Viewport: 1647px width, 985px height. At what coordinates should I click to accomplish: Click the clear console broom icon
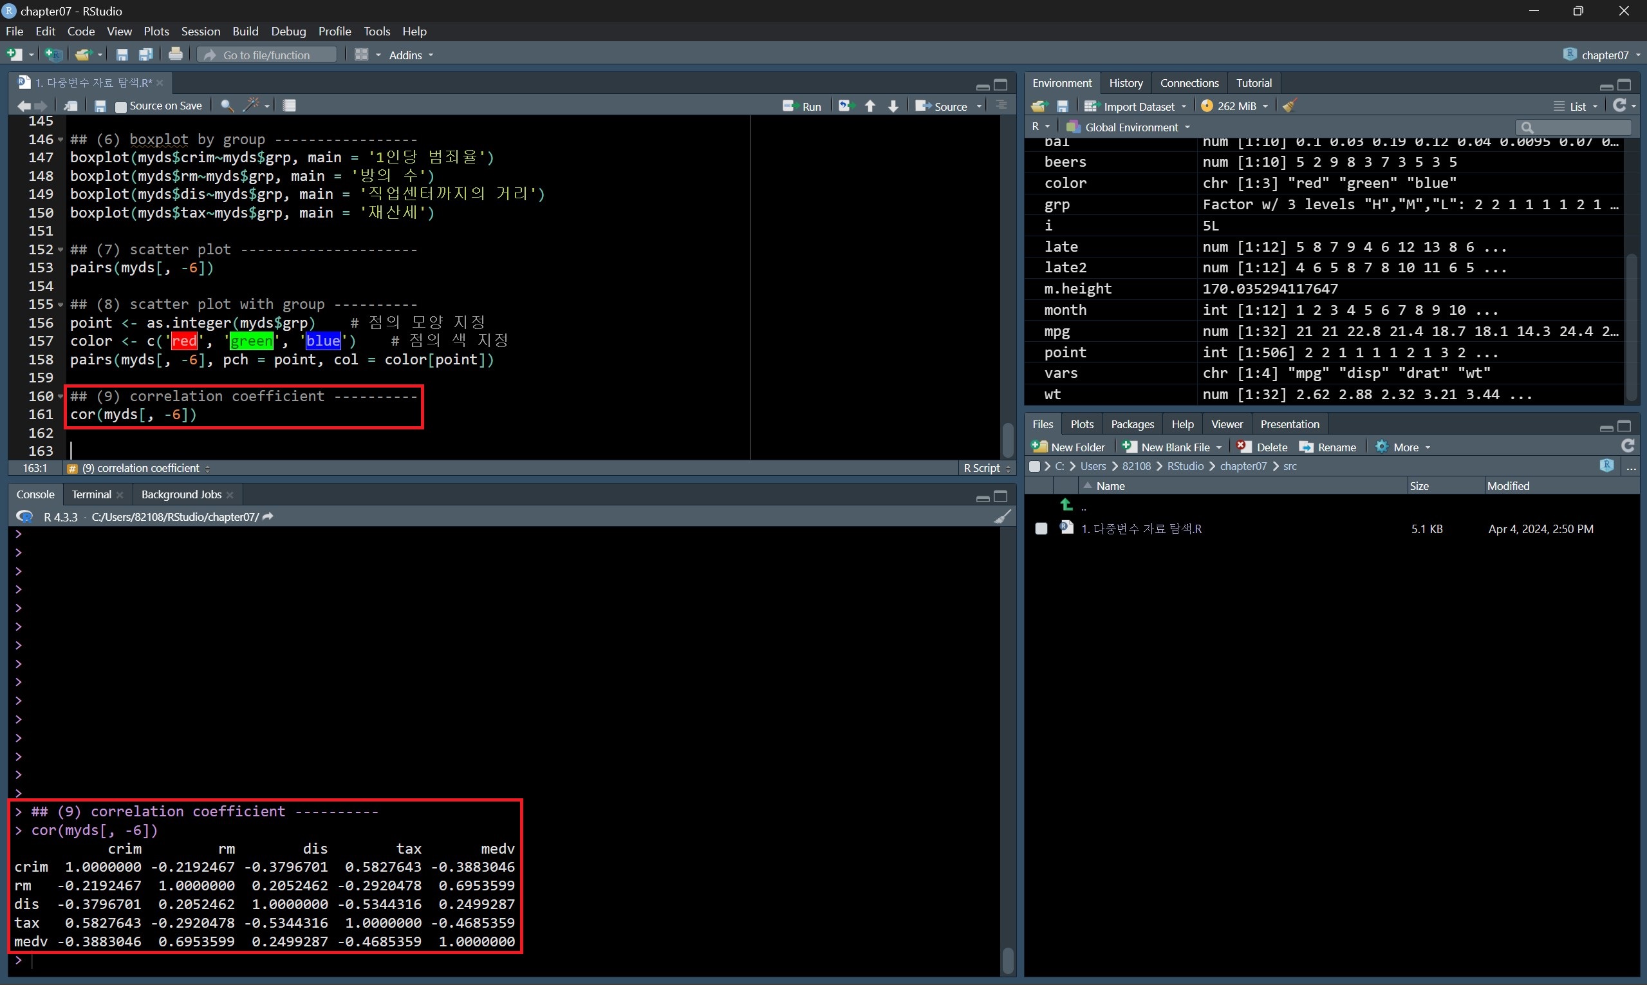[1003, 516]
